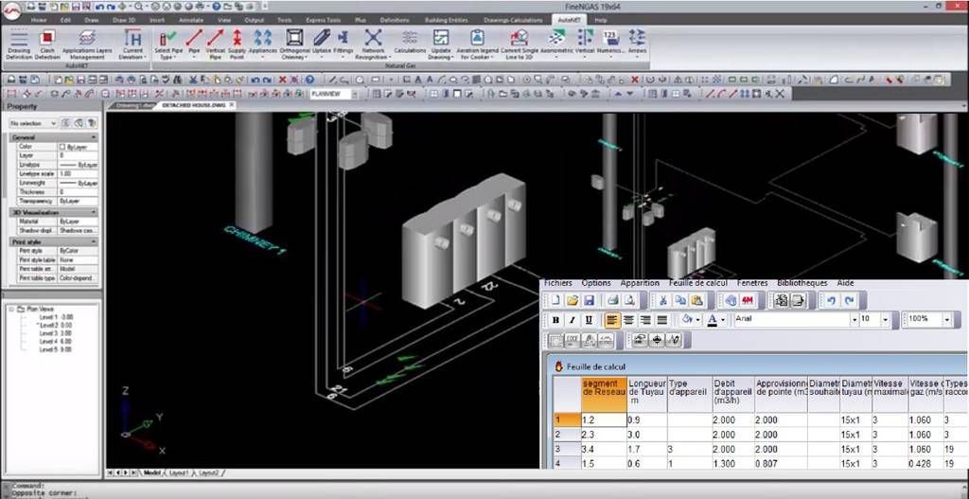
Task: Open the font size 10 dropdown
Action: coord(885,320)
